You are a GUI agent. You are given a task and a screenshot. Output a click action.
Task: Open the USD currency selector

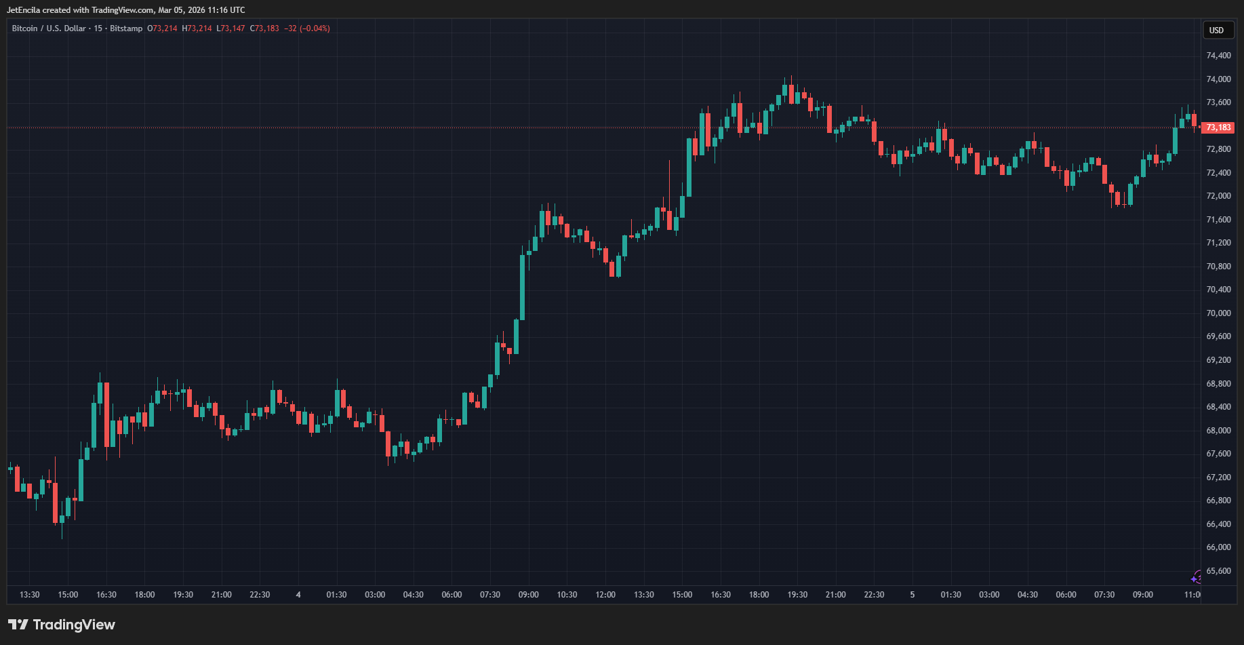[x=1217, y=30]
